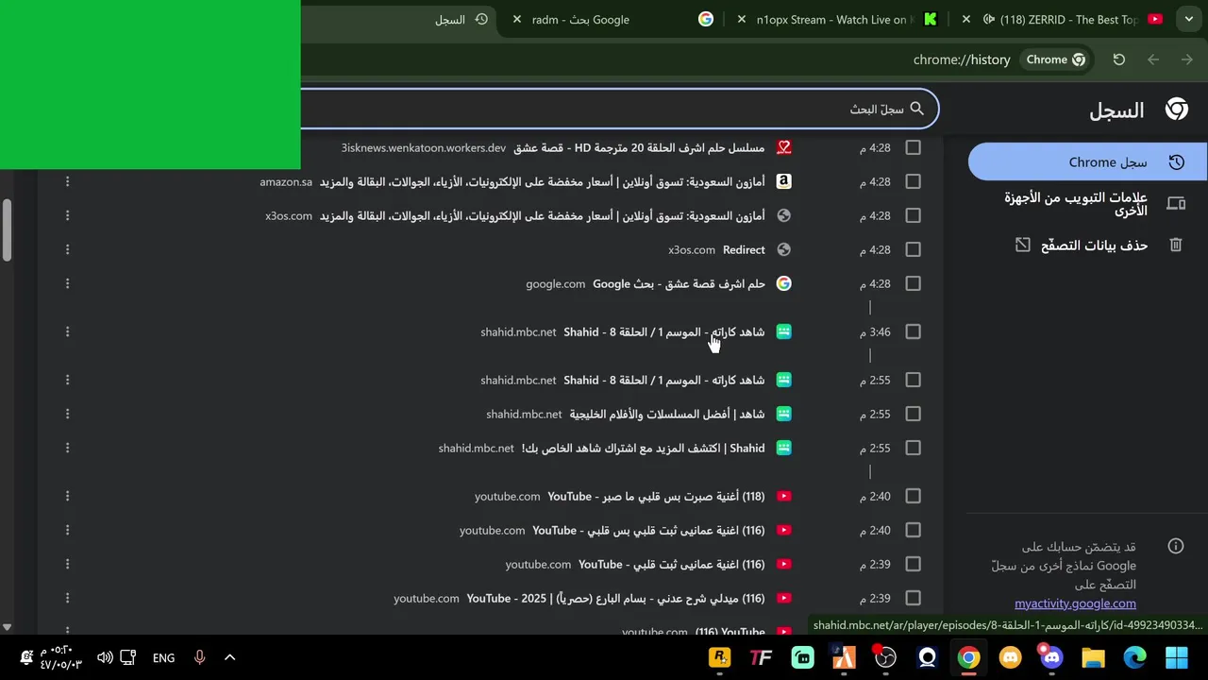This screenshot has height=680, width=1208.
Task: Open the volume control in system tray
Action: 105,657
